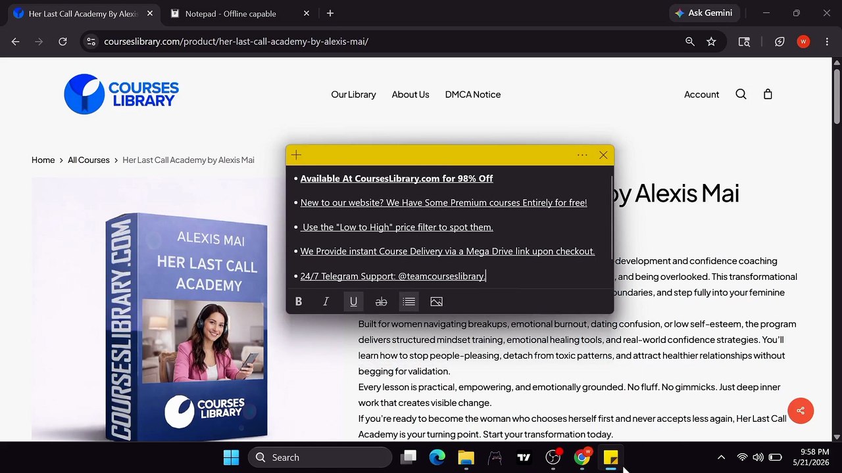This screenshot has height=473, width=842.
Task: Click the page vertical scrollbar thumb
Action: (837, 95)
